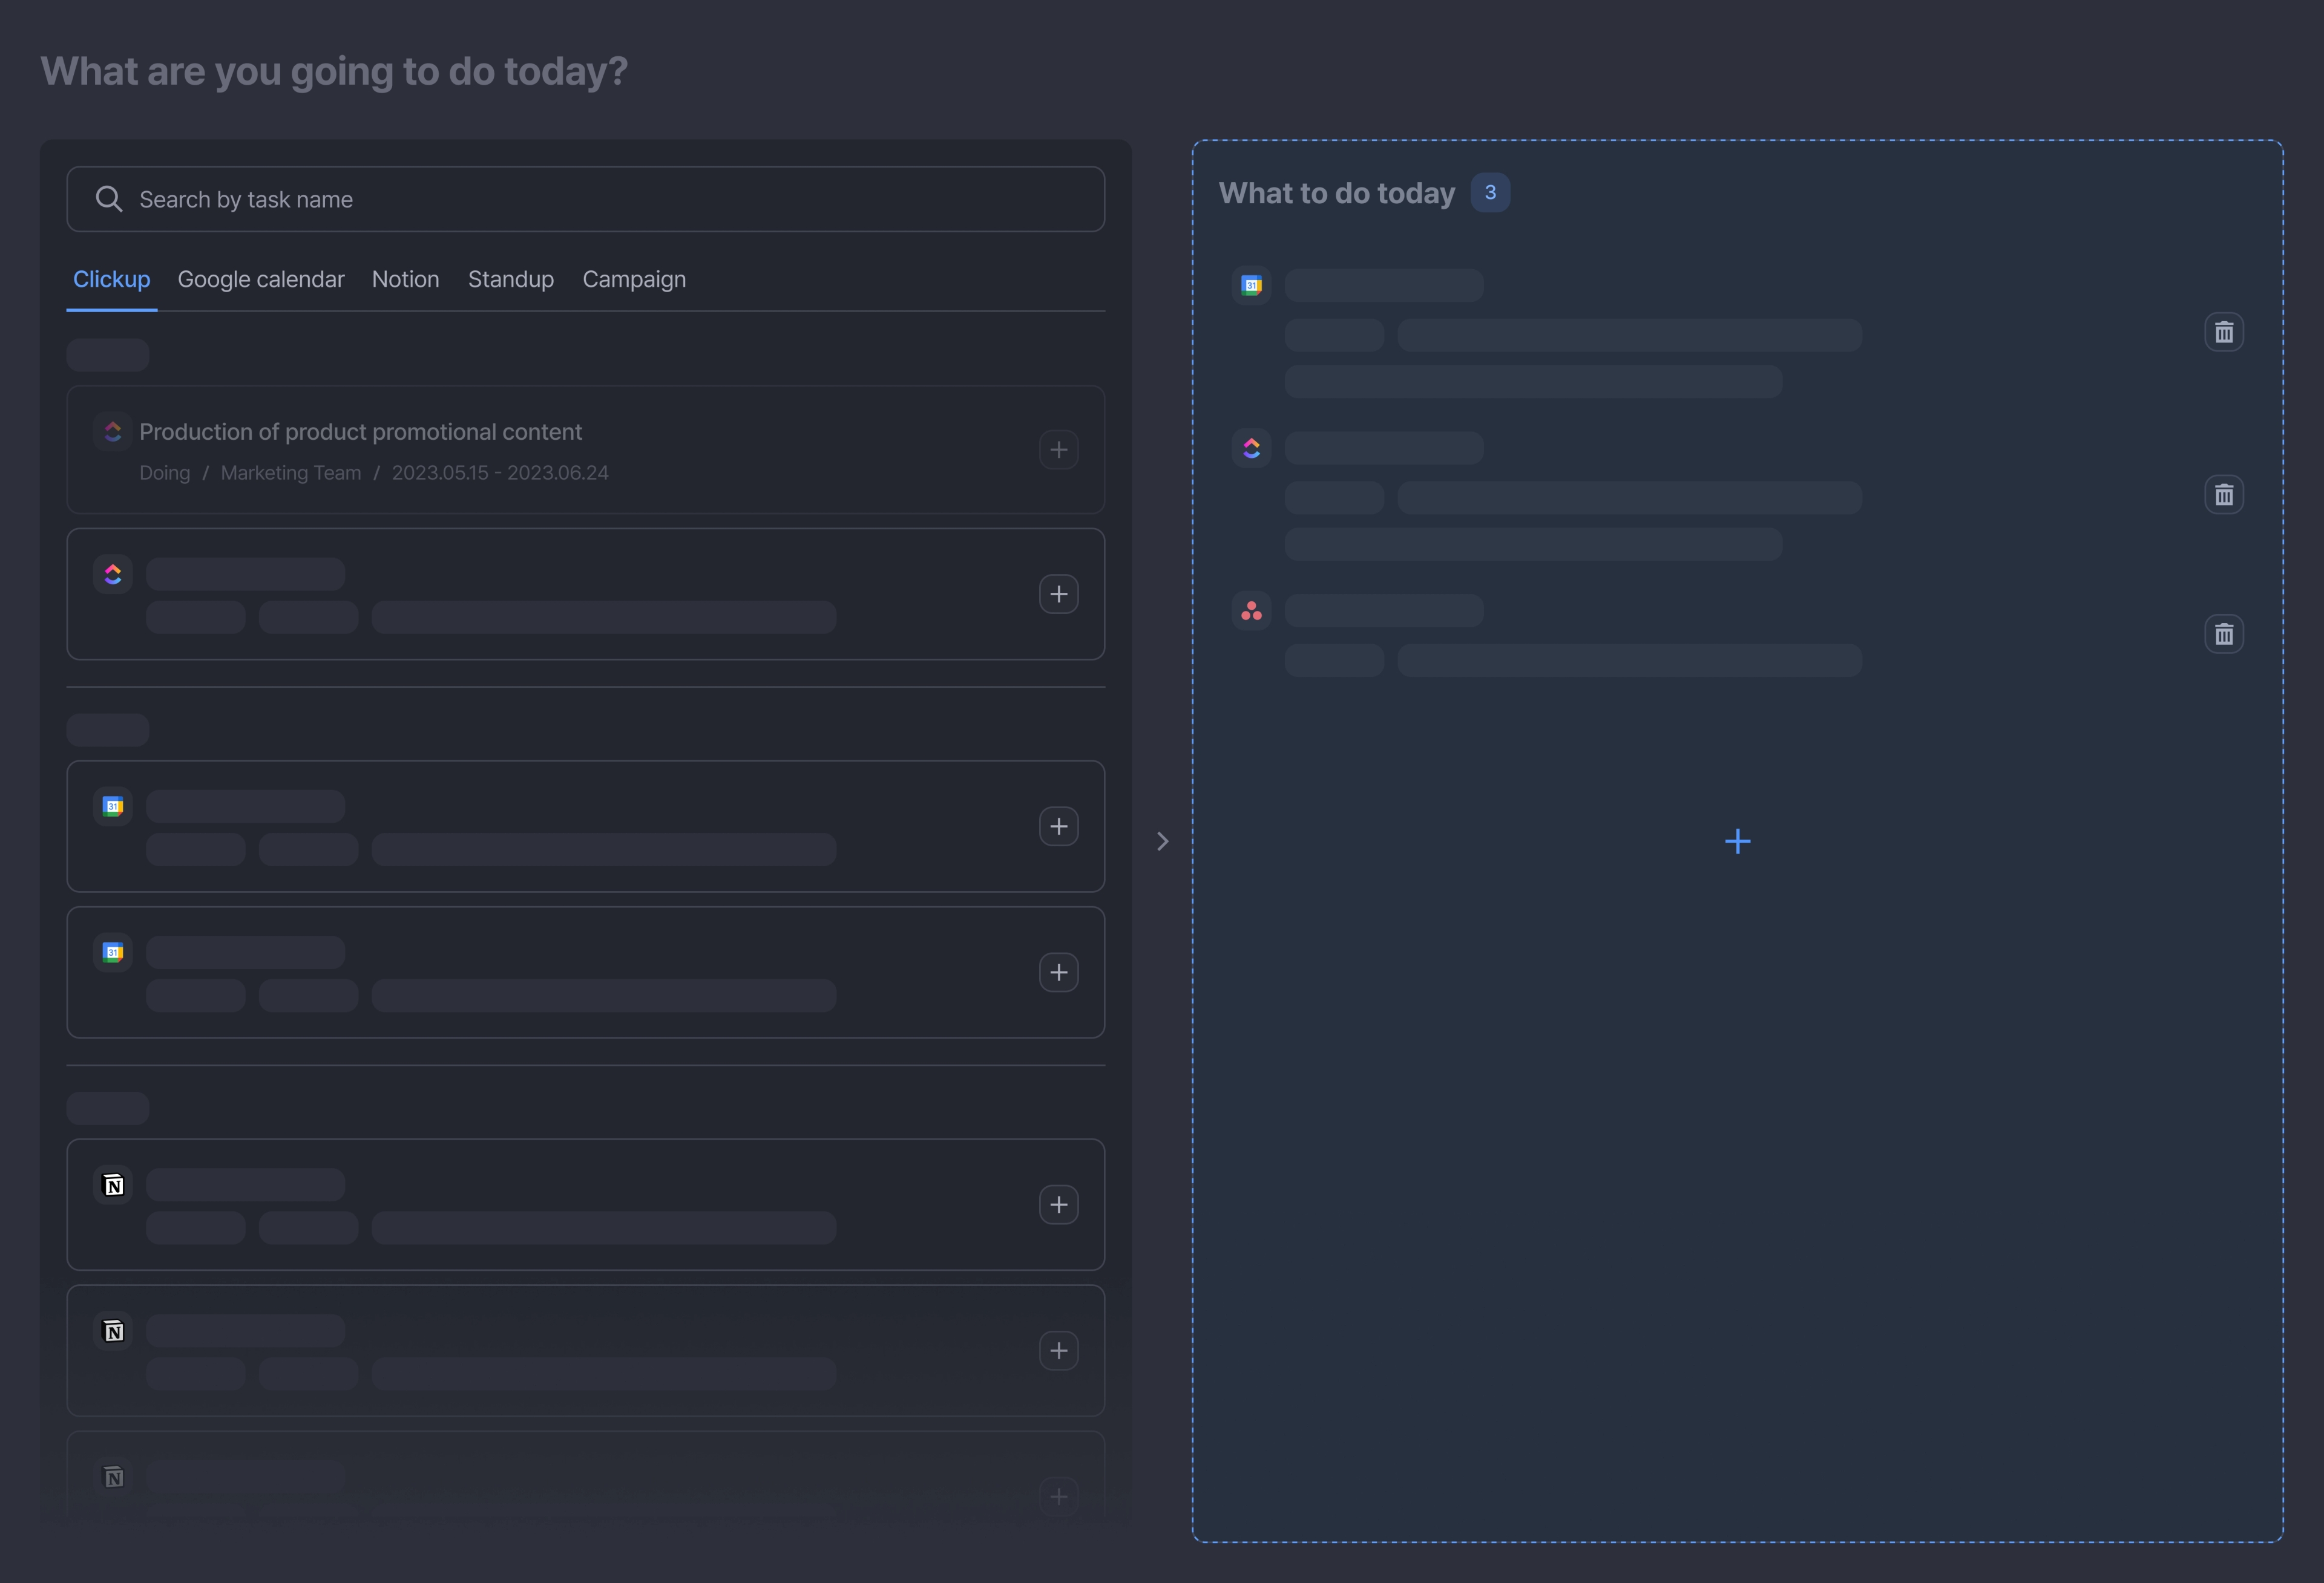Click the chevron arrow between the panels
This screenshot has width=2324, height=1583.
1162,840
